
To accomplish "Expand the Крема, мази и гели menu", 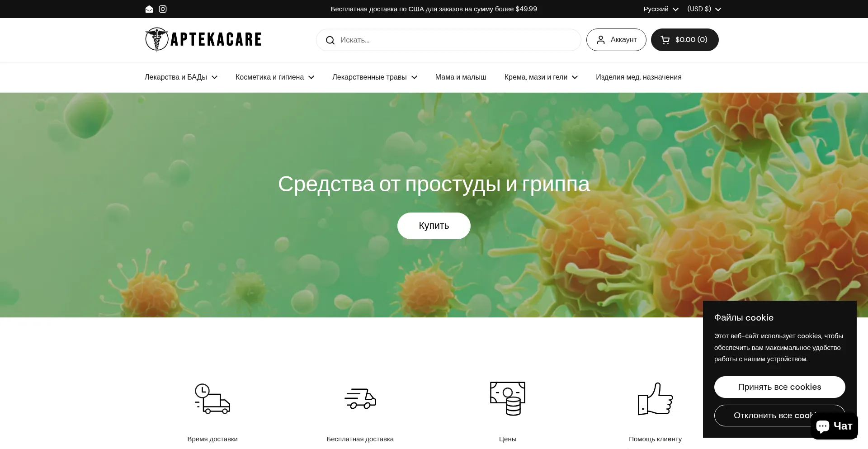I will pyautogui.click(x=541, y=77).
